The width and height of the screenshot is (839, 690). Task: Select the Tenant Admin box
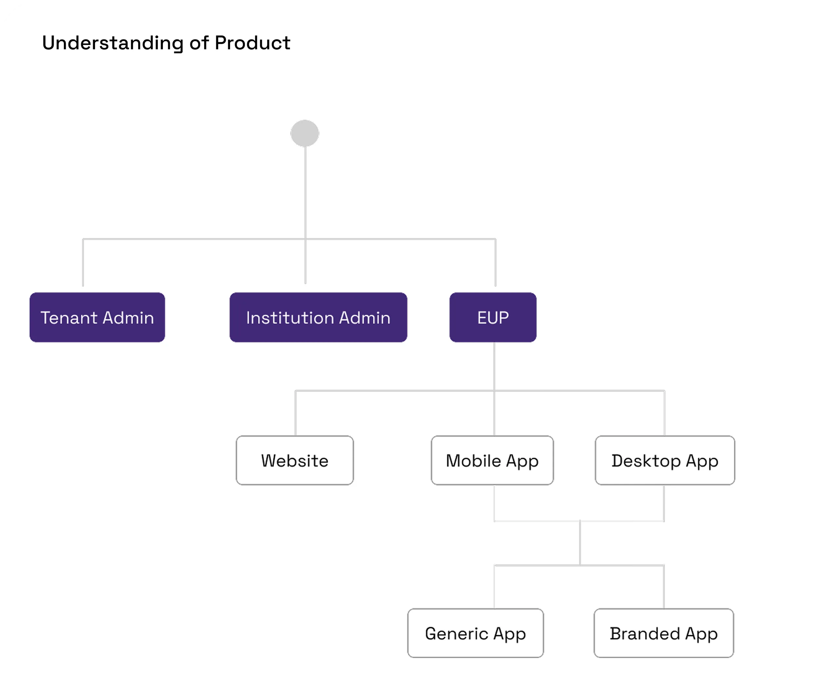point(97,317)
